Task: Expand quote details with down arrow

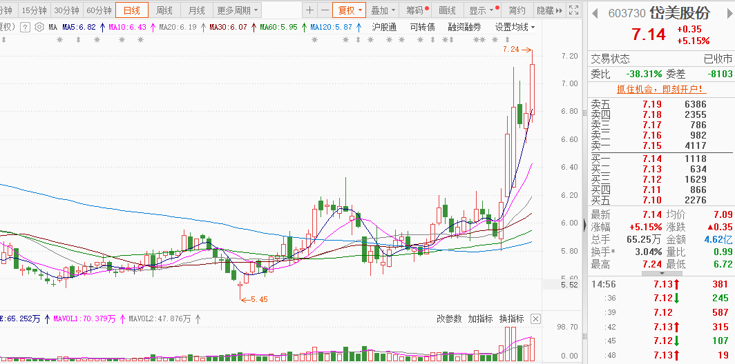Action: click(661, 273)
